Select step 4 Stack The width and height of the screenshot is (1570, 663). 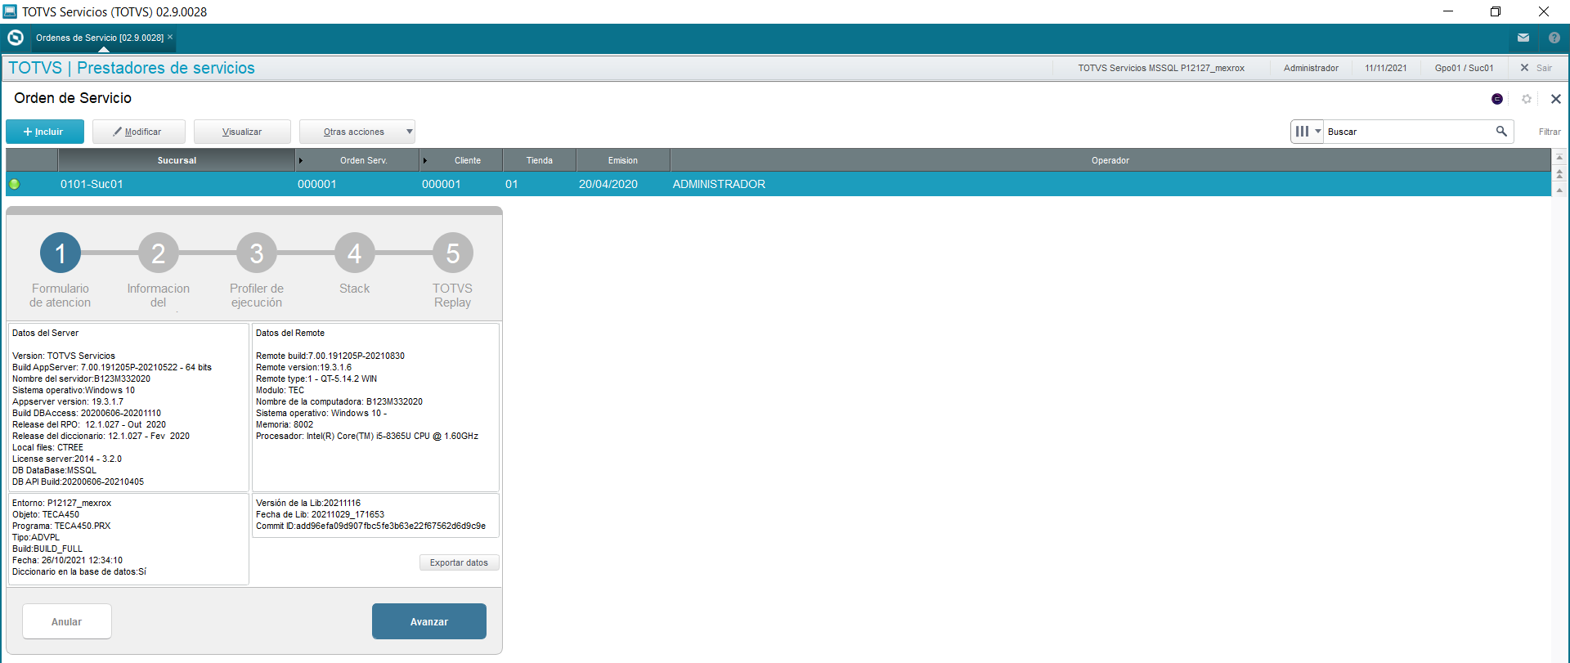click(355, 253)
